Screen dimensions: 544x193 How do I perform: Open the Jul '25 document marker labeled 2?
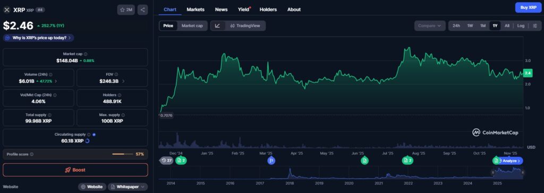[x=407, y=161]
